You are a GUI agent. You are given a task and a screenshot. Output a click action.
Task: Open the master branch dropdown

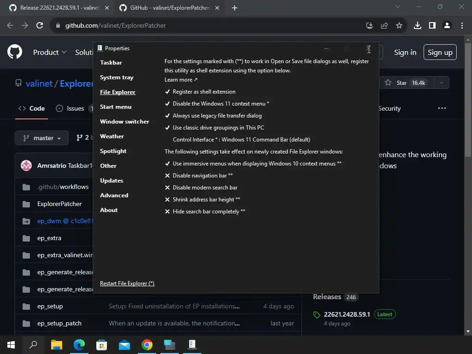click(41, 138)
